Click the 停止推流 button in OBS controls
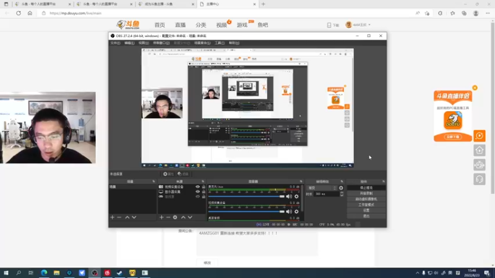 tap(366, 188)
